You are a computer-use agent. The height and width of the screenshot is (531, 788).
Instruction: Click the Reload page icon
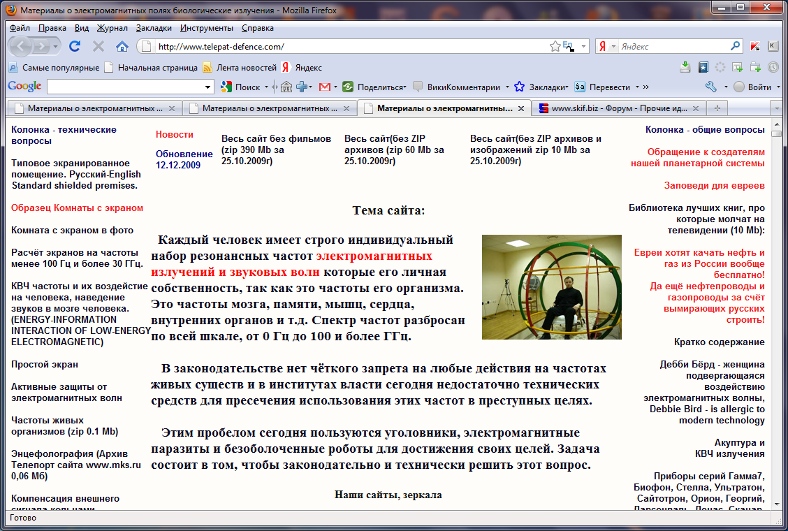click(x=75, y=46)
